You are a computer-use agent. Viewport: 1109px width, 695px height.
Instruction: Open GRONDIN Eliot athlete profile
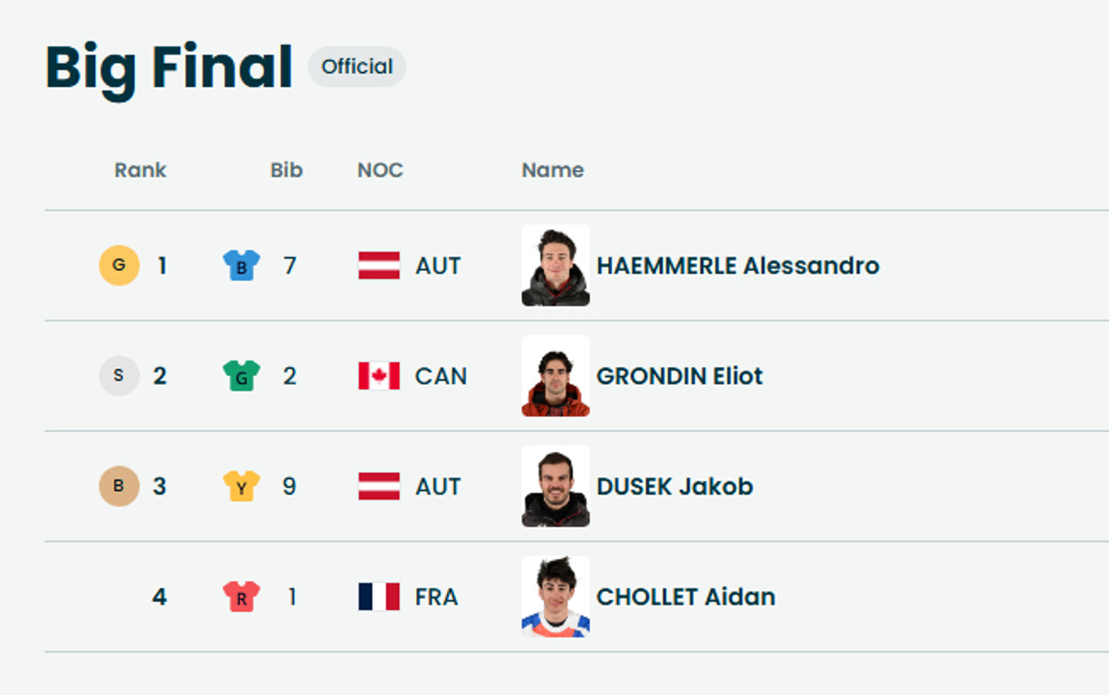pos(679,376)
